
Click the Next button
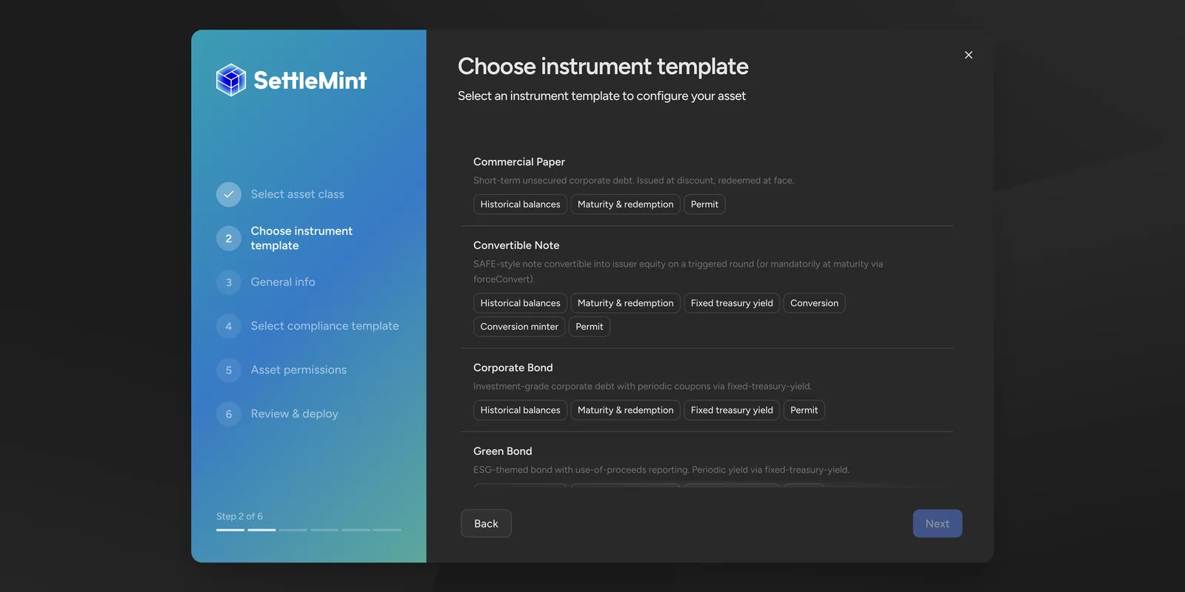click(x=937, y=523)
